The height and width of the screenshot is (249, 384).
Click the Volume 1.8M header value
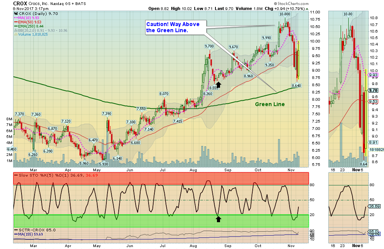point(249,8)
